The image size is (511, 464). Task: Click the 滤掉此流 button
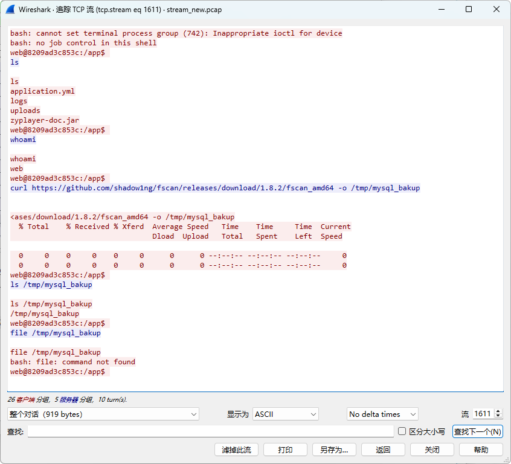pyautogui.click(x=236, y=449)
